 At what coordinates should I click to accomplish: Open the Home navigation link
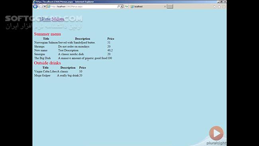click(x=45, y=19)
